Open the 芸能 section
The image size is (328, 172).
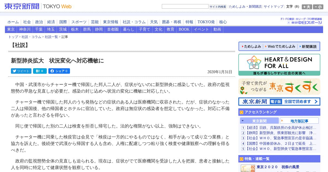coord(95,22)
